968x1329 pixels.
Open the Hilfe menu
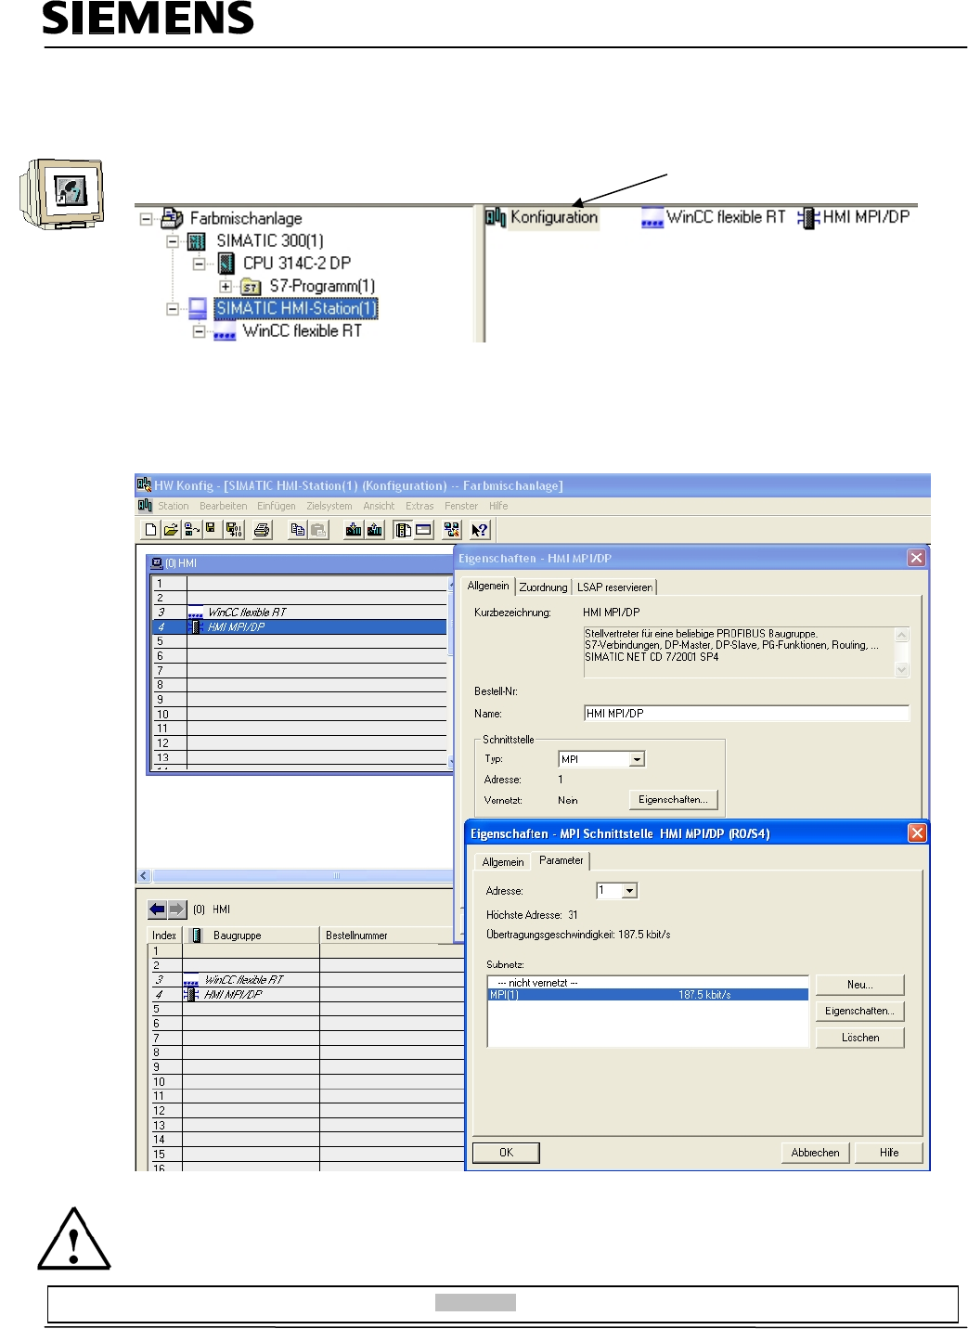click(x=498, y=506)
